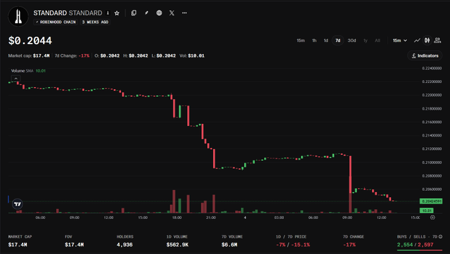Click the 7d Change -17% value above chart
The width and height of the screenshot is (450, 254).
[x=84, y=56]
